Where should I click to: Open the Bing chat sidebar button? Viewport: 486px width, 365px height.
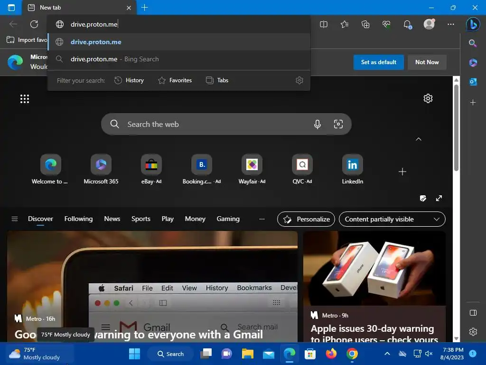[x=473, y=24]
